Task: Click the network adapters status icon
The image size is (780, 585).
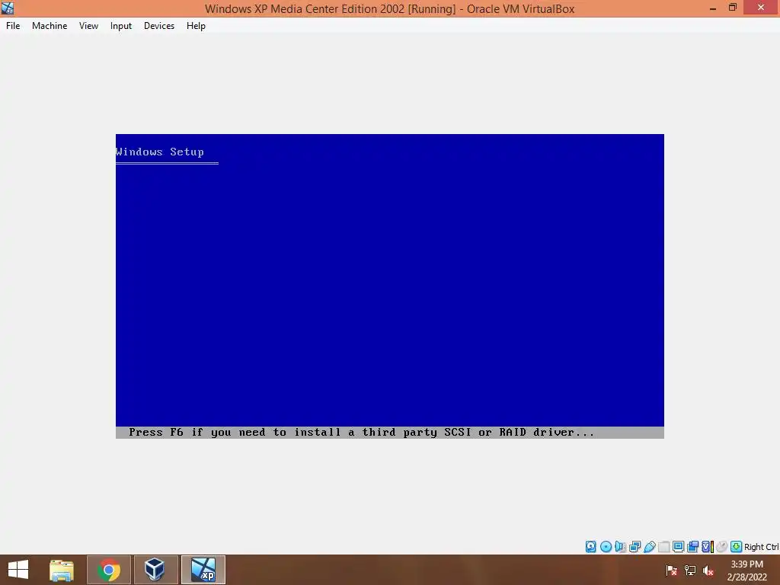Action: 635,547
